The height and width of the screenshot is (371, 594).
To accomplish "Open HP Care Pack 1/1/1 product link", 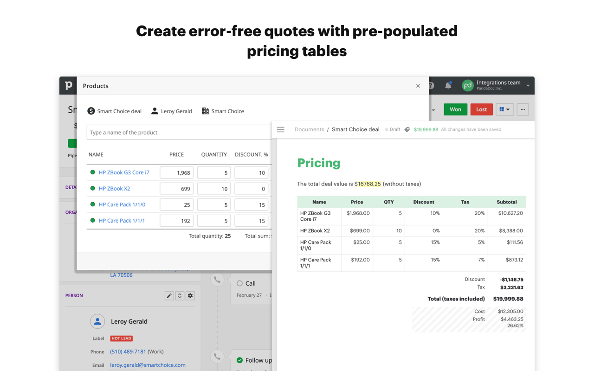I will (122, 221).
